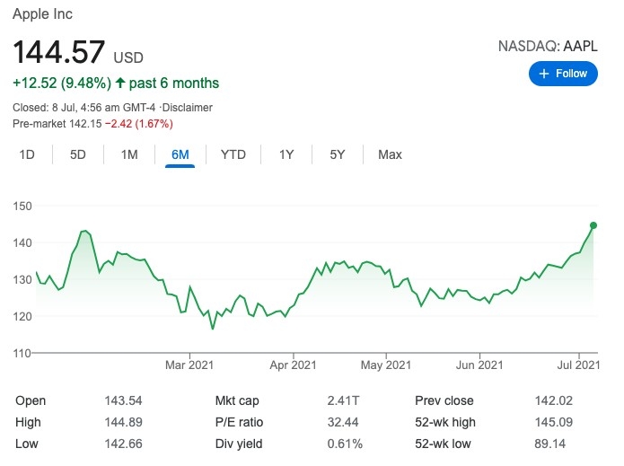
Task: Click the P/E ratio value 32.44
Action: click(343, 422)
